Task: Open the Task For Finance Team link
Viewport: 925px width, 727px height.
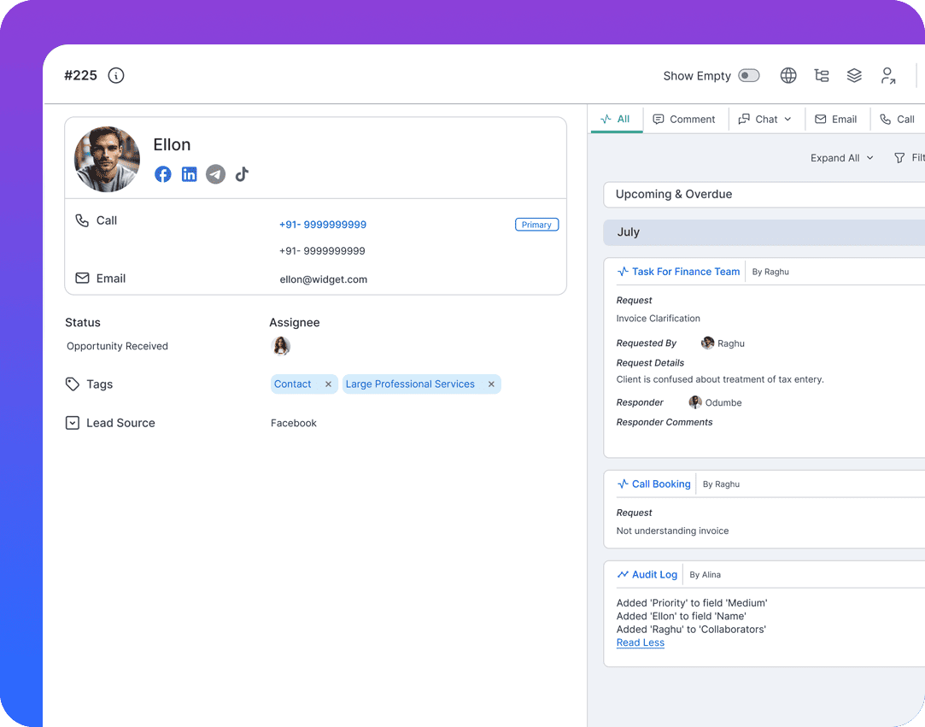Action: pyautogui.click(x=686, y=272)
